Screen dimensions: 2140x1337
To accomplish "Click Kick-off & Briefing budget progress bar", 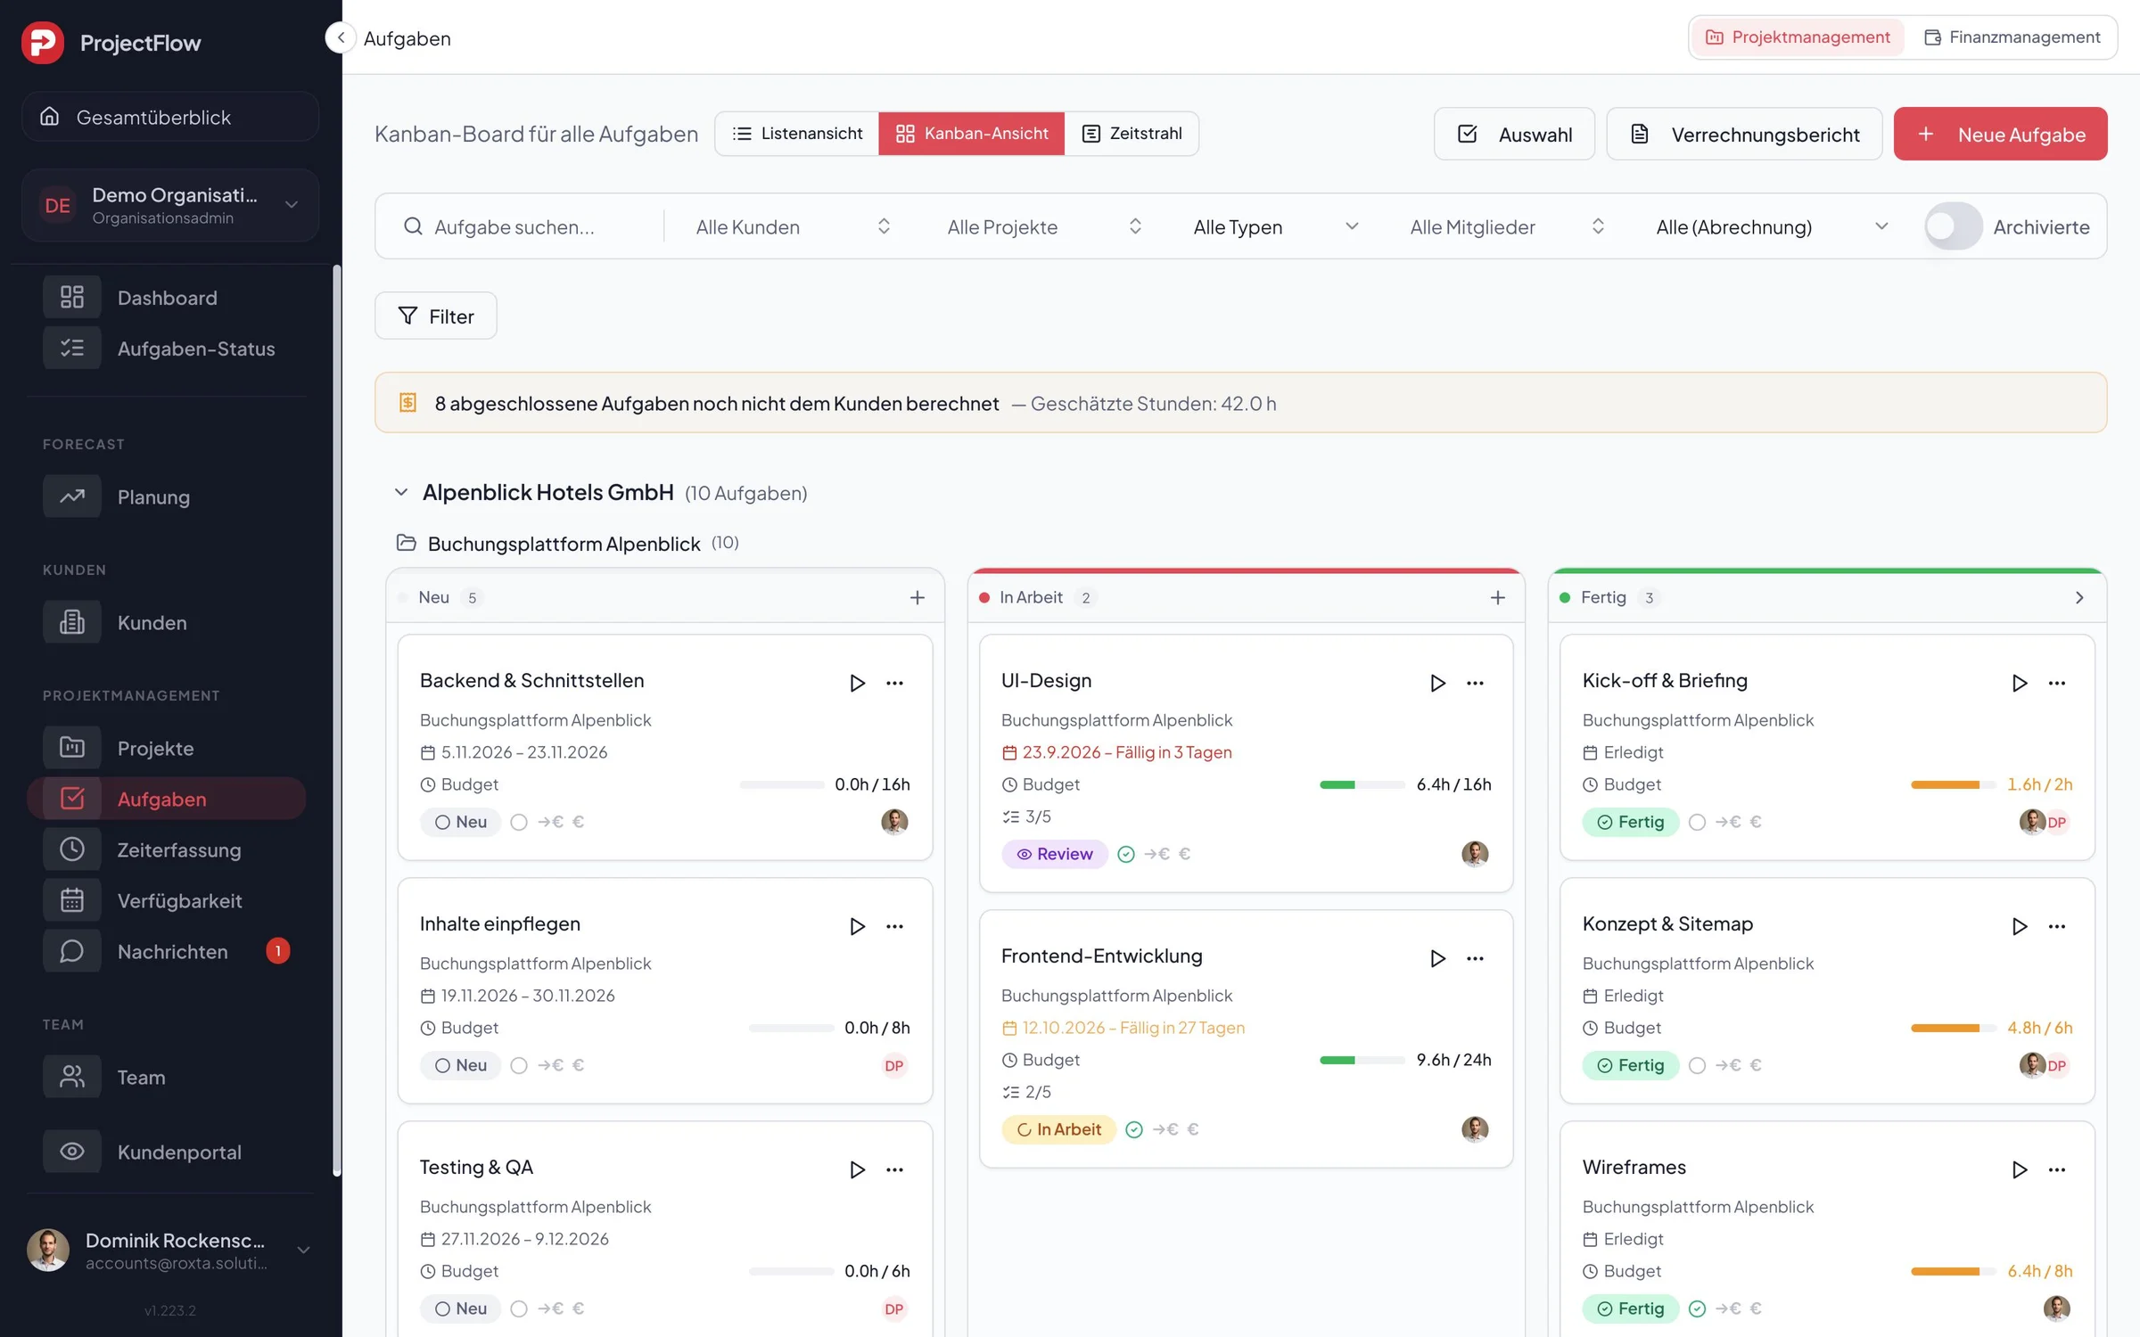I will point(1953,784).
